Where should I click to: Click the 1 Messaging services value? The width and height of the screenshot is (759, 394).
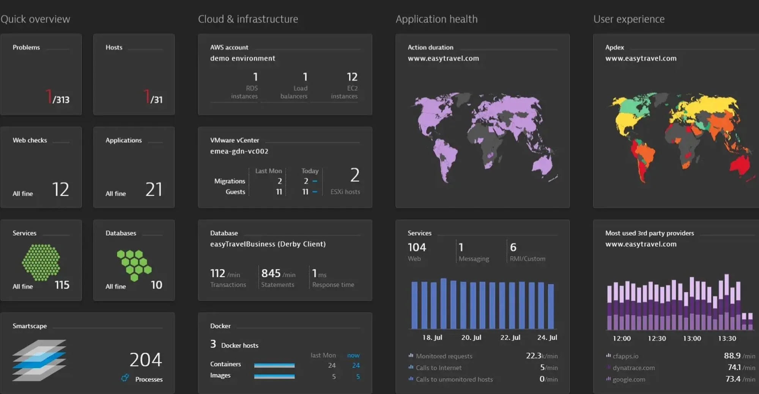pos(461,247)
